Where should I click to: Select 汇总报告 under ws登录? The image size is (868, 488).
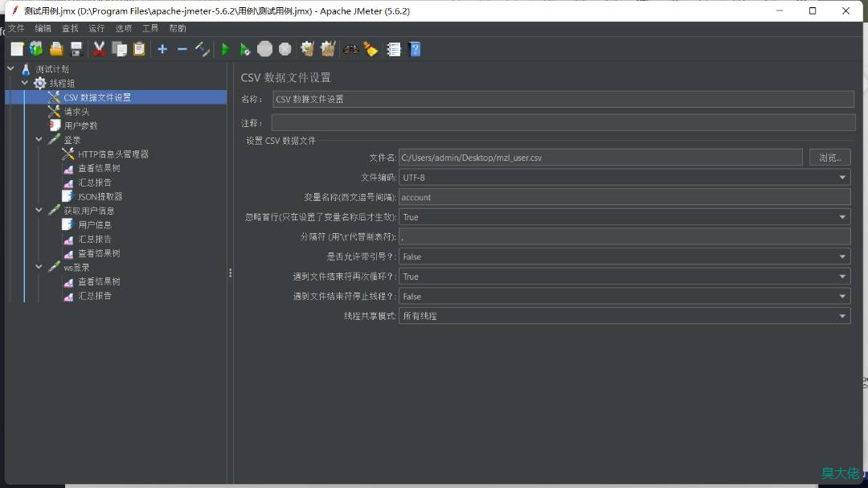coord(95,296)
